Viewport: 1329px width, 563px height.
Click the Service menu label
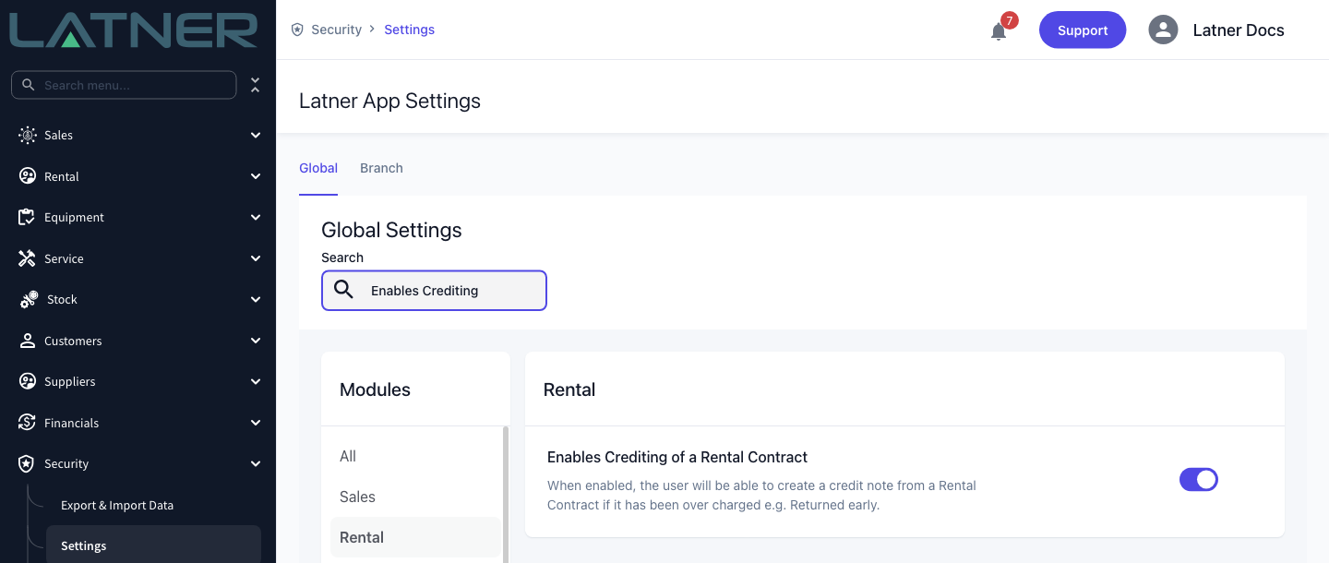[x=64, y=258]
